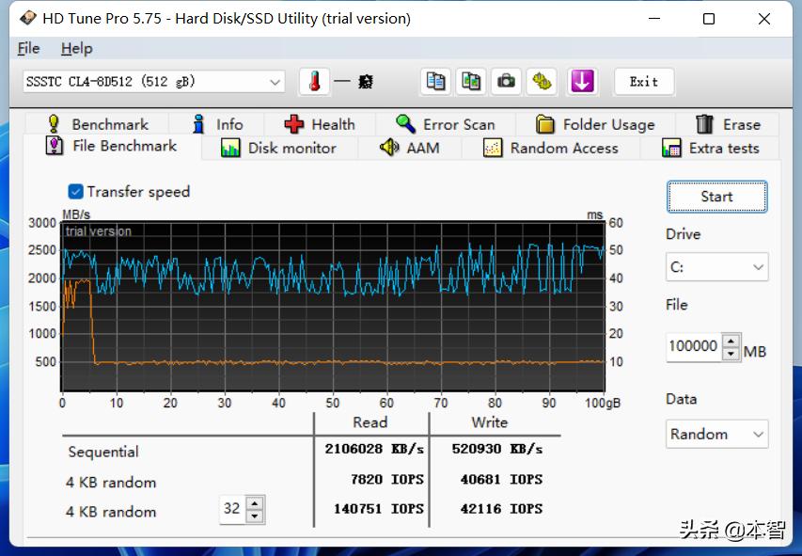This screenshot has width=802, height=556.
Task: Click the yellow Folder Usage icon
Action: (x=544, y=124)
